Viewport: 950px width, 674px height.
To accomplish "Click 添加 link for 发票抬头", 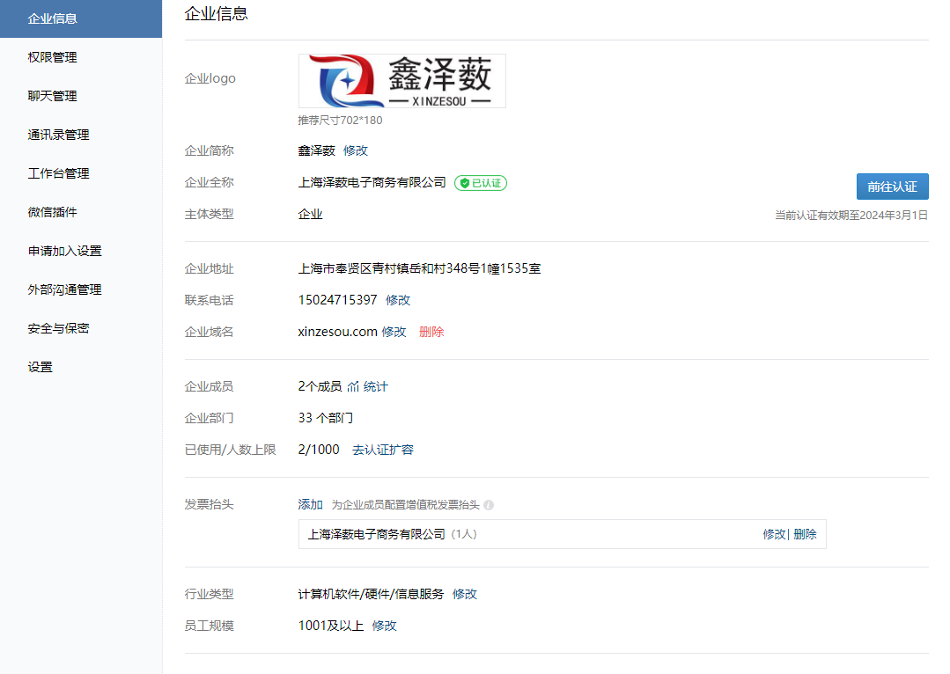I will tap(310, 504).
